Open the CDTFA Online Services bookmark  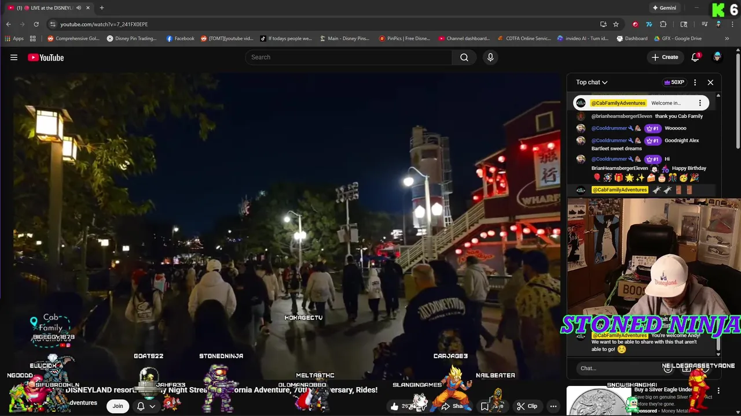524,39
